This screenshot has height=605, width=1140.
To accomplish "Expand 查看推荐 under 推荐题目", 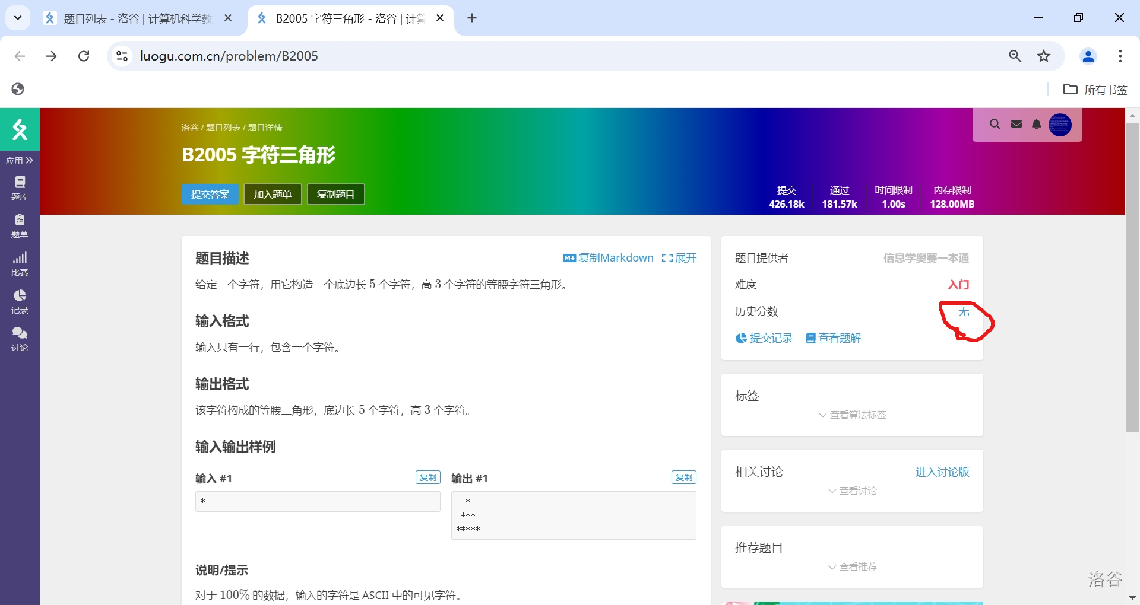I will tap(852, 566).
